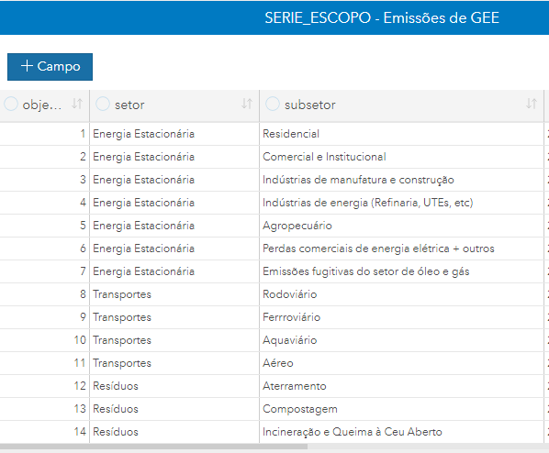Click the horizontal scrollbar at table bottom
Screen dimensions: 549x453
pyautogui.click(x=153, y=447)
